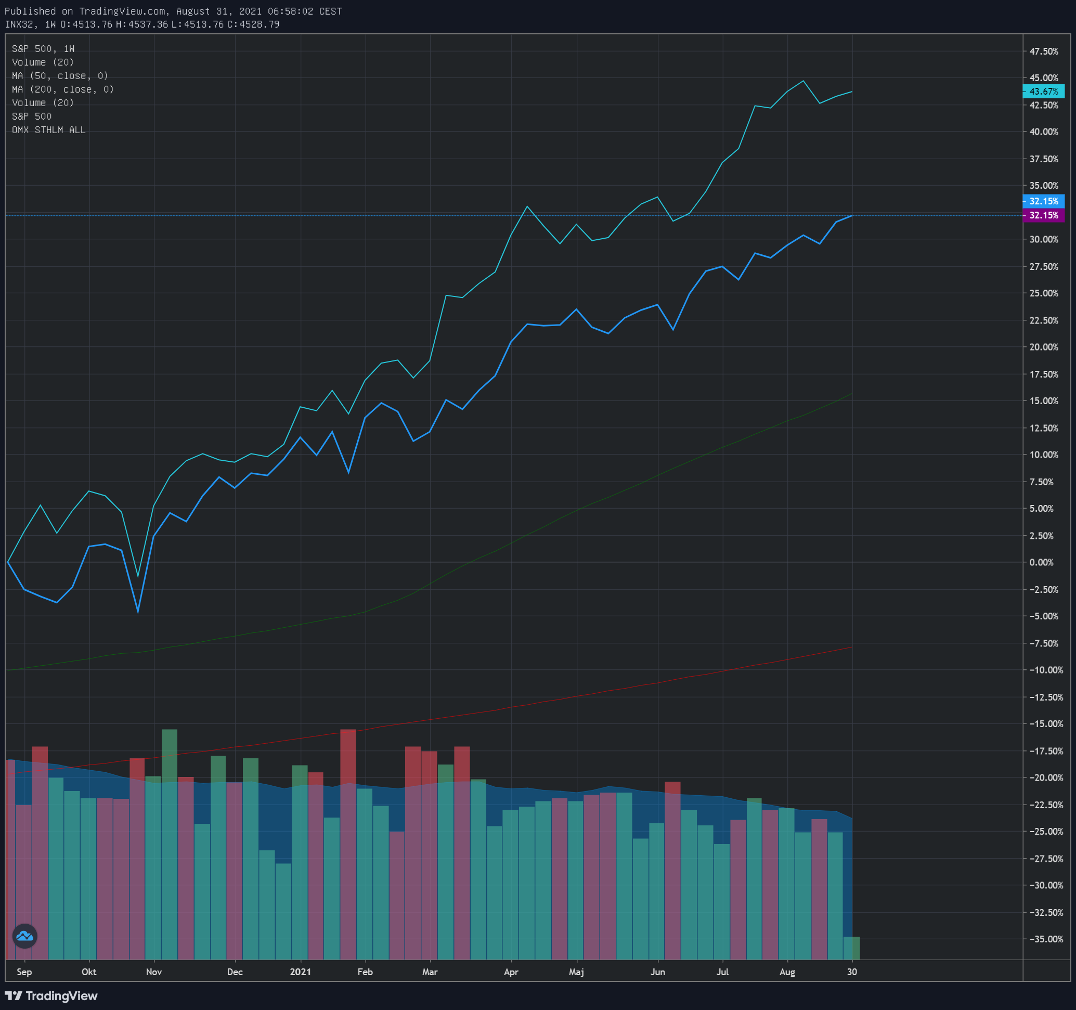
Task: Select the S&P 500, 1W legend title
Action: coord(43,49)
